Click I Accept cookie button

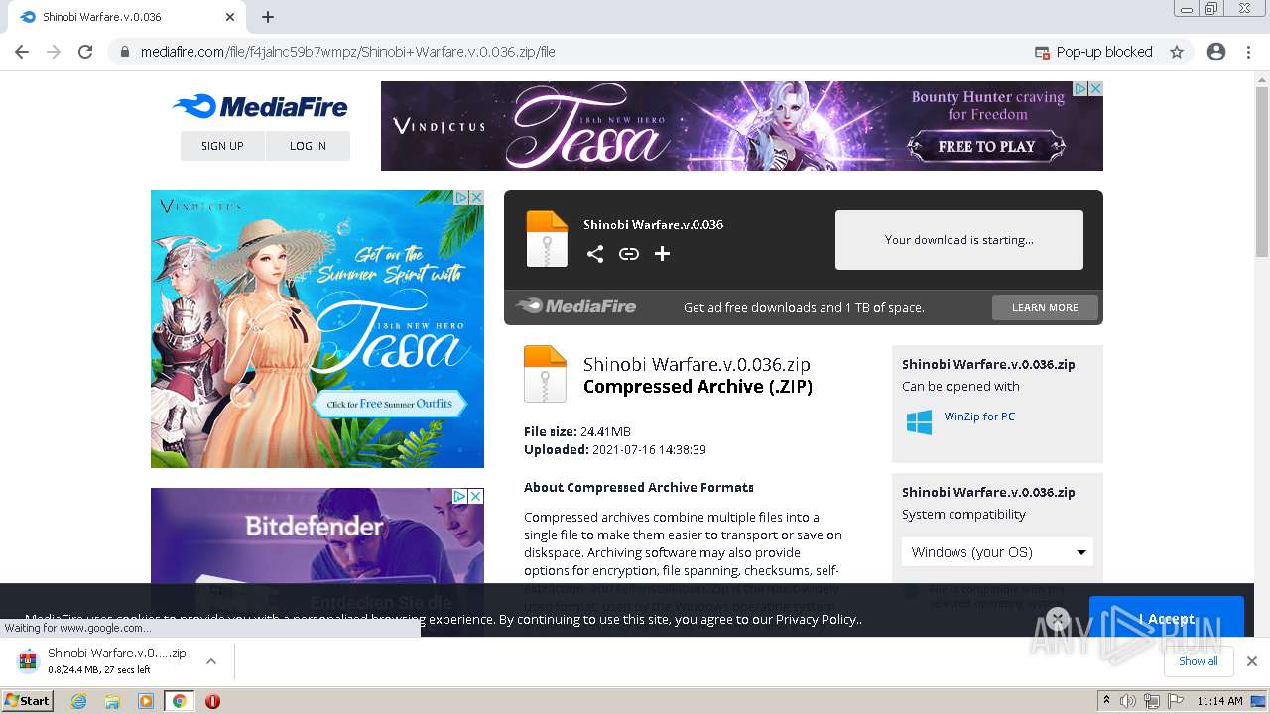click(x=1166, y=619)
